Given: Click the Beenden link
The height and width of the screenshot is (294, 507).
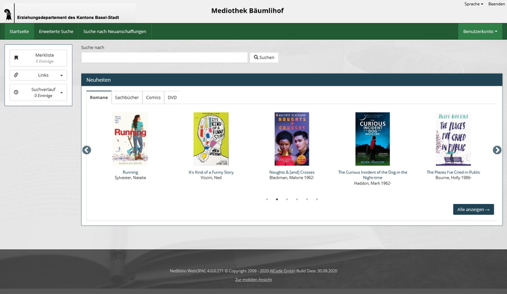Looking at the screenshot, I should pos(497,4).
